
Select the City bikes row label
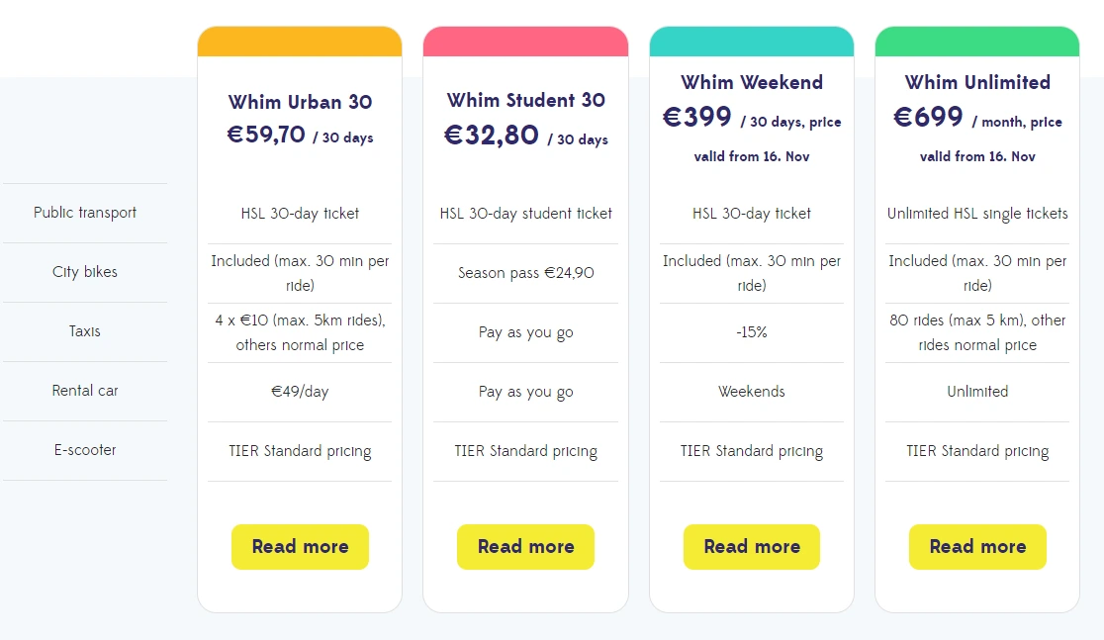pos(85,272)
